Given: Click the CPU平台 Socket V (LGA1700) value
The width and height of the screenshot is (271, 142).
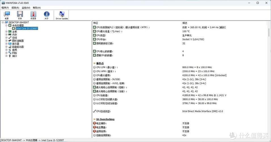Looking at the screenshot, I should click(193, 39).
